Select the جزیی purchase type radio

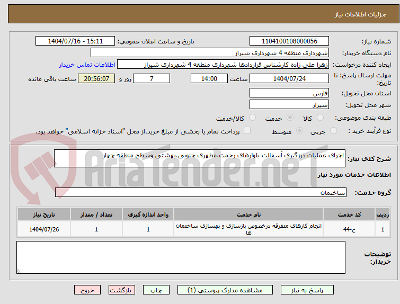tap(333, 131)
